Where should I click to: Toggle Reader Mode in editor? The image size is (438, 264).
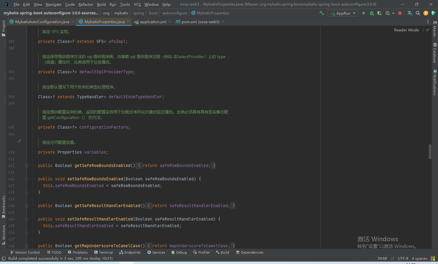406,30
